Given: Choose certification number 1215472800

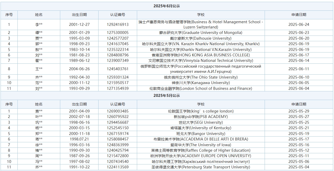Looking at the screenshot, I should 118,156.
